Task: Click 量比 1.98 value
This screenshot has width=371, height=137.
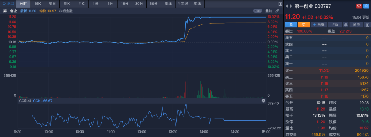Action: point(321,128)
